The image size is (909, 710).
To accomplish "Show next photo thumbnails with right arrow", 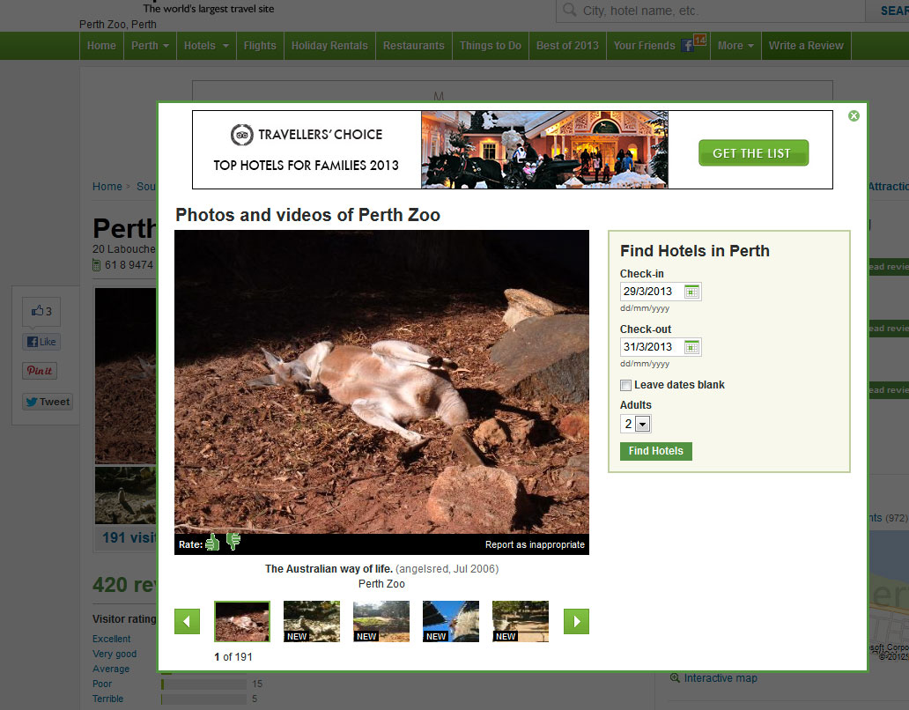I will click(x=576, y=621).
